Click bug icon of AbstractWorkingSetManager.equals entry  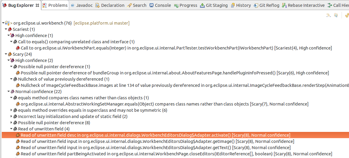(x=18, y=104)
